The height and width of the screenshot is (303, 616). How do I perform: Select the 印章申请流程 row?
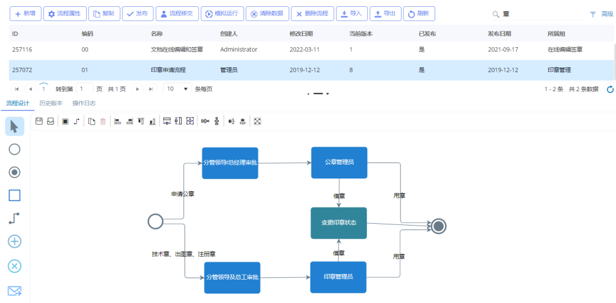(311, 70)
